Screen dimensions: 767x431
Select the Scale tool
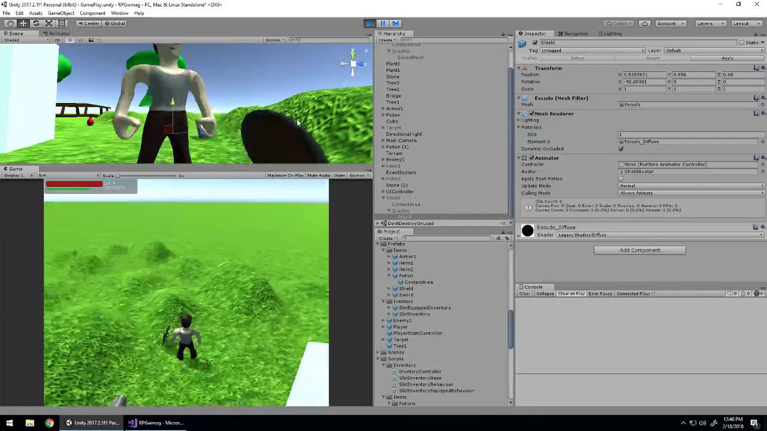(x=49, y=23)
